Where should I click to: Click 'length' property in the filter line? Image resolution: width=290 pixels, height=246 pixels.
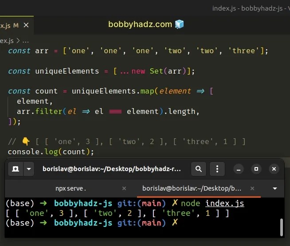tap(182, 111)
